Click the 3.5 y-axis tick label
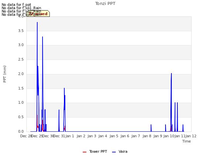The image size is (211, 158). 21,31
